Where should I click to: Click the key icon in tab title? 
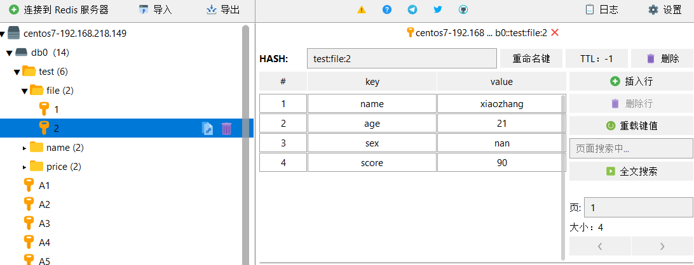(410, 32)
